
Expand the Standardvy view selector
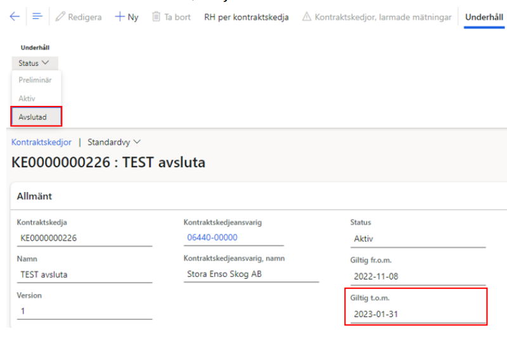[114, 142]
